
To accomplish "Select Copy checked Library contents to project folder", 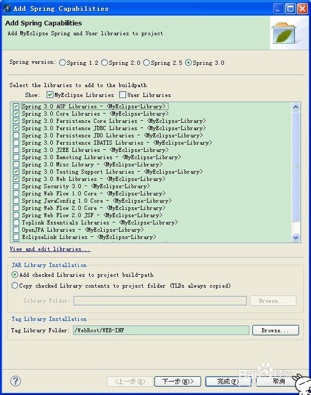I will pyautogui.click(x=15, y=286).
